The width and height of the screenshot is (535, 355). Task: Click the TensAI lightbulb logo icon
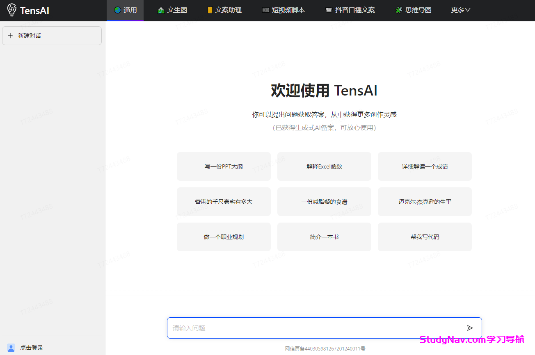point(12,10)
